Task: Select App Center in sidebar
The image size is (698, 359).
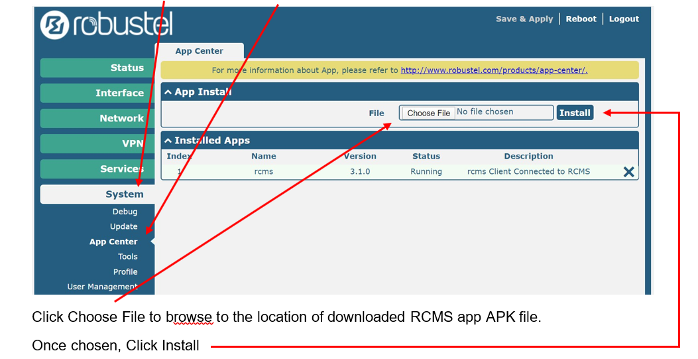Action: click(113, 242)
